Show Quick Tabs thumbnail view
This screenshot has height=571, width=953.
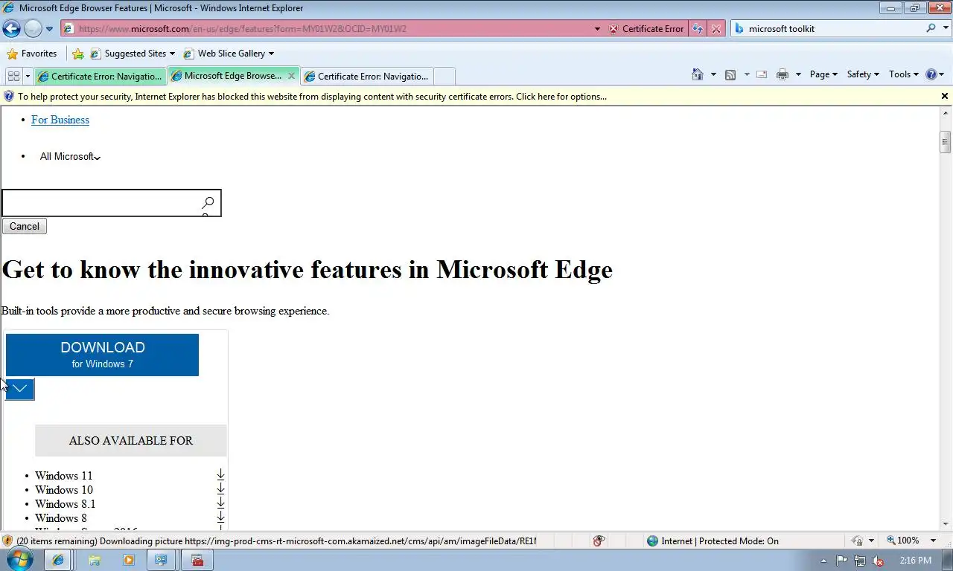pos(13,76)
